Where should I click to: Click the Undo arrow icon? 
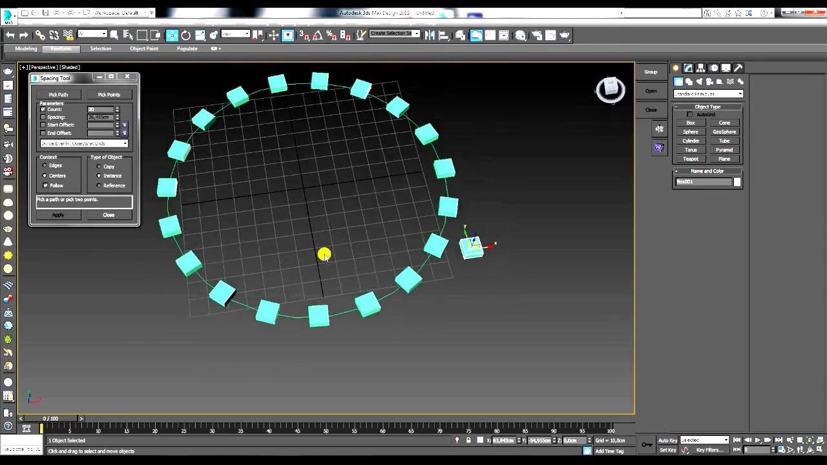pos(10,36)
